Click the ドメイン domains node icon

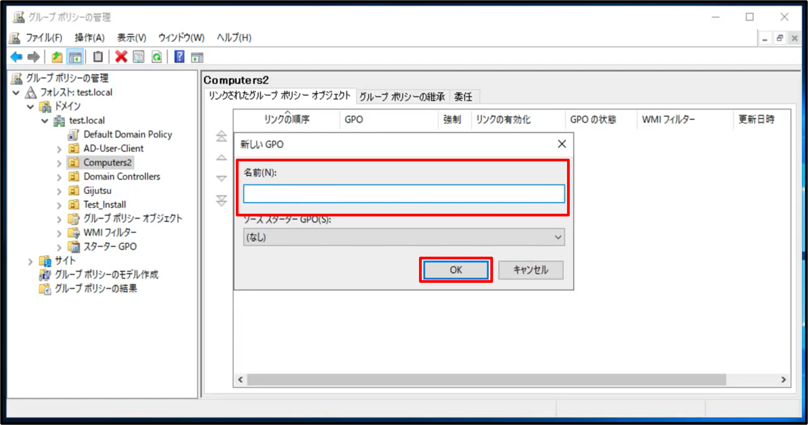tap(45, 107)
